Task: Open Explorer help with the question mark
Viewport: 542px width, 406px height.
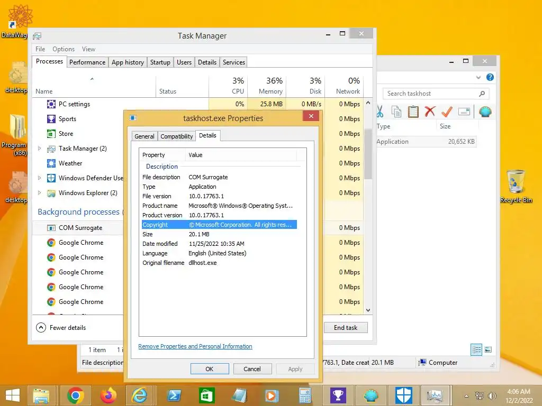Action: pyautogui.click(x=490, y=77)
